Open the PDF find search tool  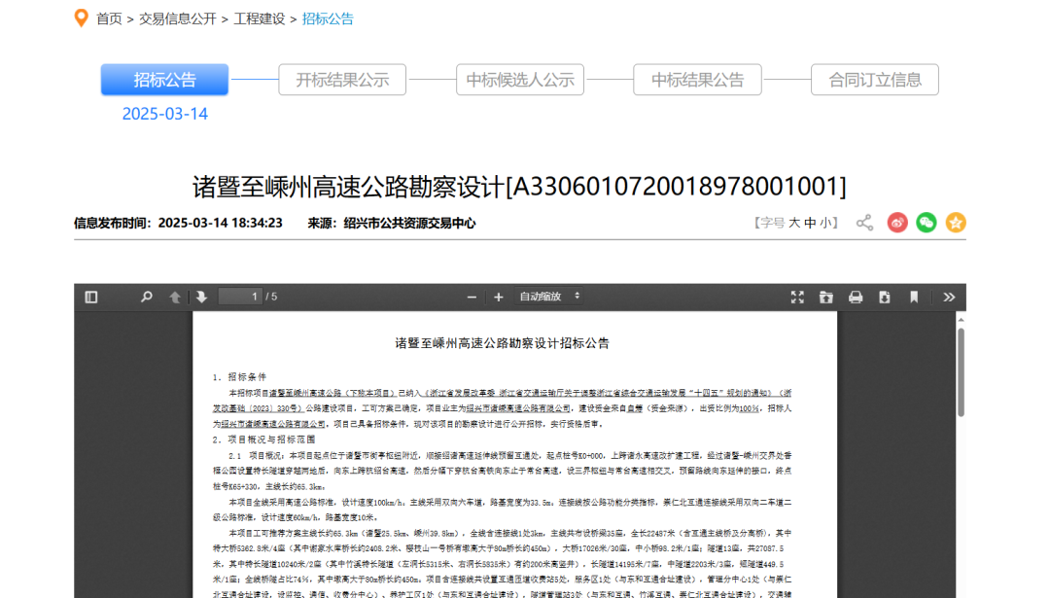147,297
